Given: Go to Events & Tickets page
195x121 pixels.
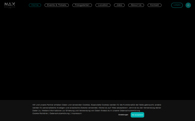Looking at the screenshot, I should coord(57,5).
